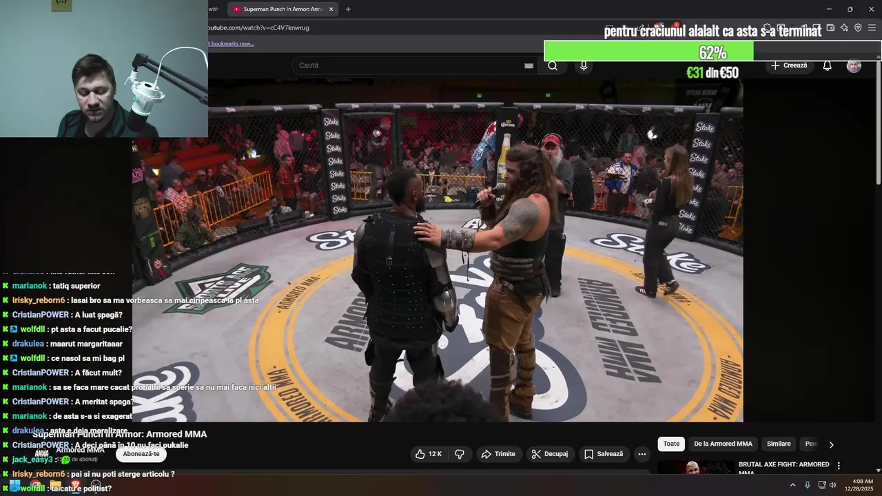Click chat message 'Irisky_reborn6 : pai si nu poti sterge articolu ?'

(93, 474)
